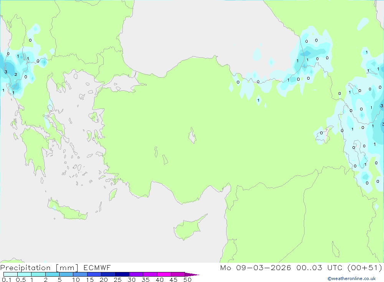Image resolution: width=384 pixels, height=282 pixels.
Task: Click the 15–20 mm royal blue swatch
Action: click(x=94, y=274)
